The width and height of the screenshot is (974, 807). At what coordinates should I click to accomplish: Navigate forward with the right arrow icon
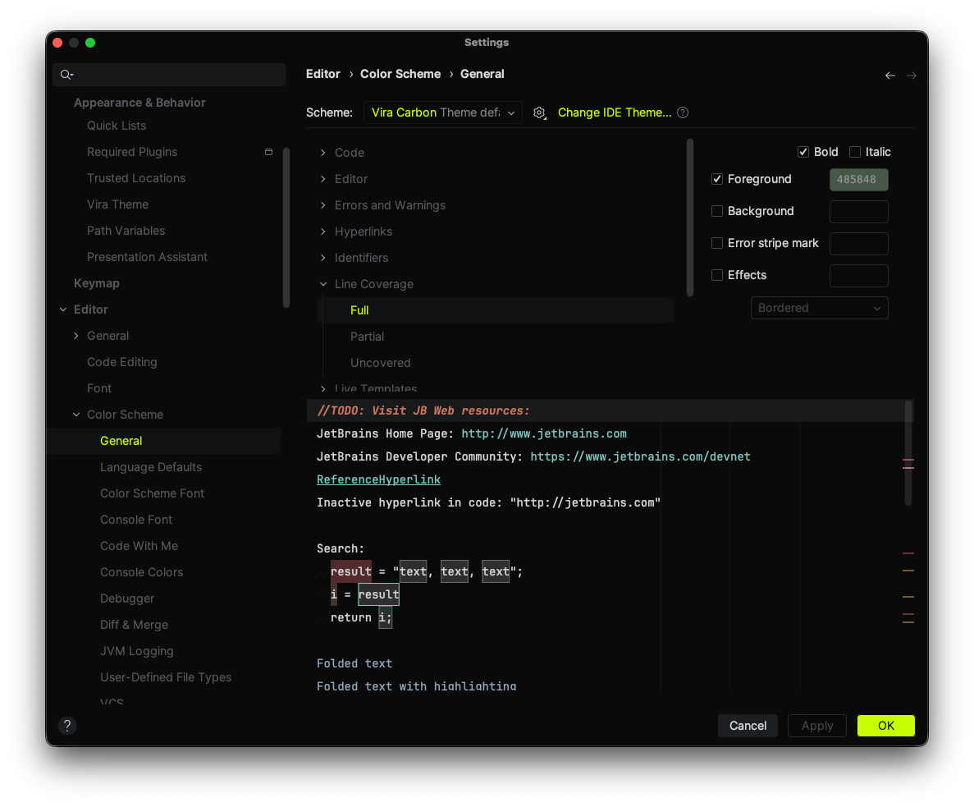(x=912, y=76)
